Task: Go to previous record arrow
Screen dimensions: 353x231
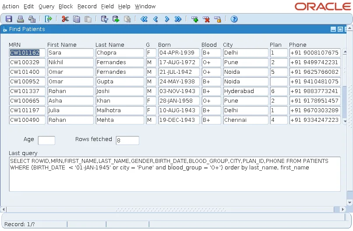Action: click(155, 19)
